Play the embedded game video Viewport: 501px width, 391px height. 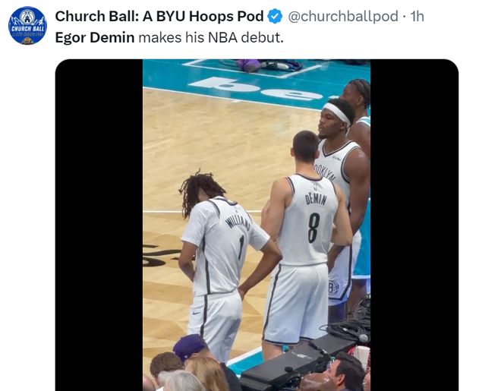click(257, 225)
